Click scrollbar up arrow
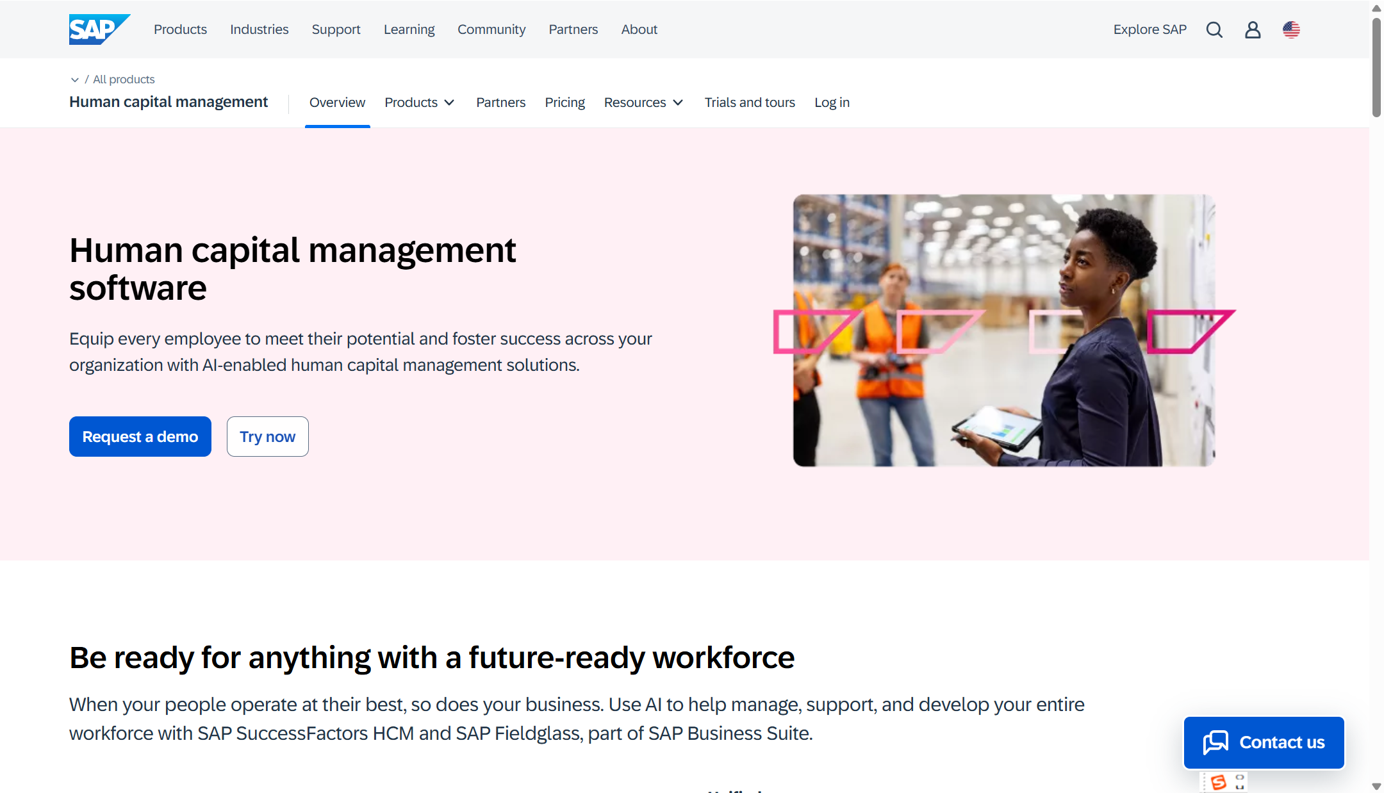Viewport: 1384px width, 793px height. point(1376,8)
